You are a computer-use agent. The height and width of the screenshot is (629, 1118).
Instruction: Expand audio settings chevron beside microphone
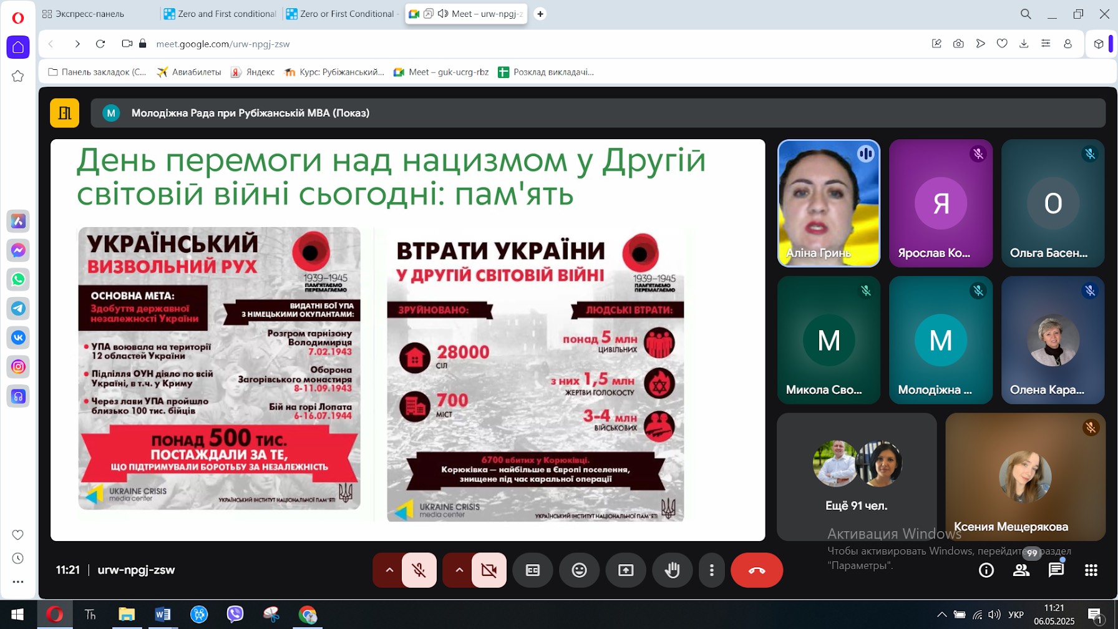click(x=389, y=570)
